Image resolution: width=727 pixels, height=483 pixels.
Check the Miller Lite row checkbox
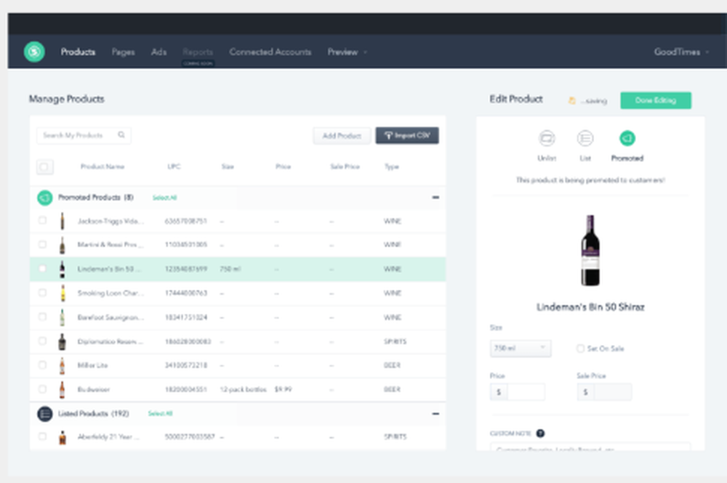[x=42, y=365]
